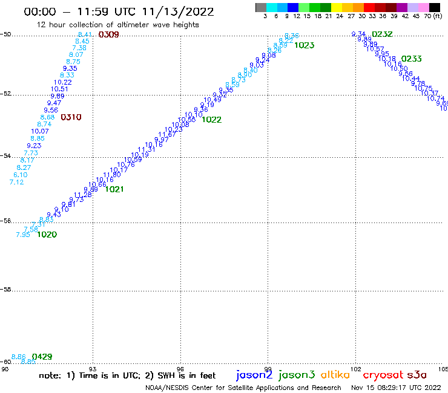This screenshot has height=393, width=448.
Task: Click the 11.80 wave height reading
Action: click(x=112, y=175)
